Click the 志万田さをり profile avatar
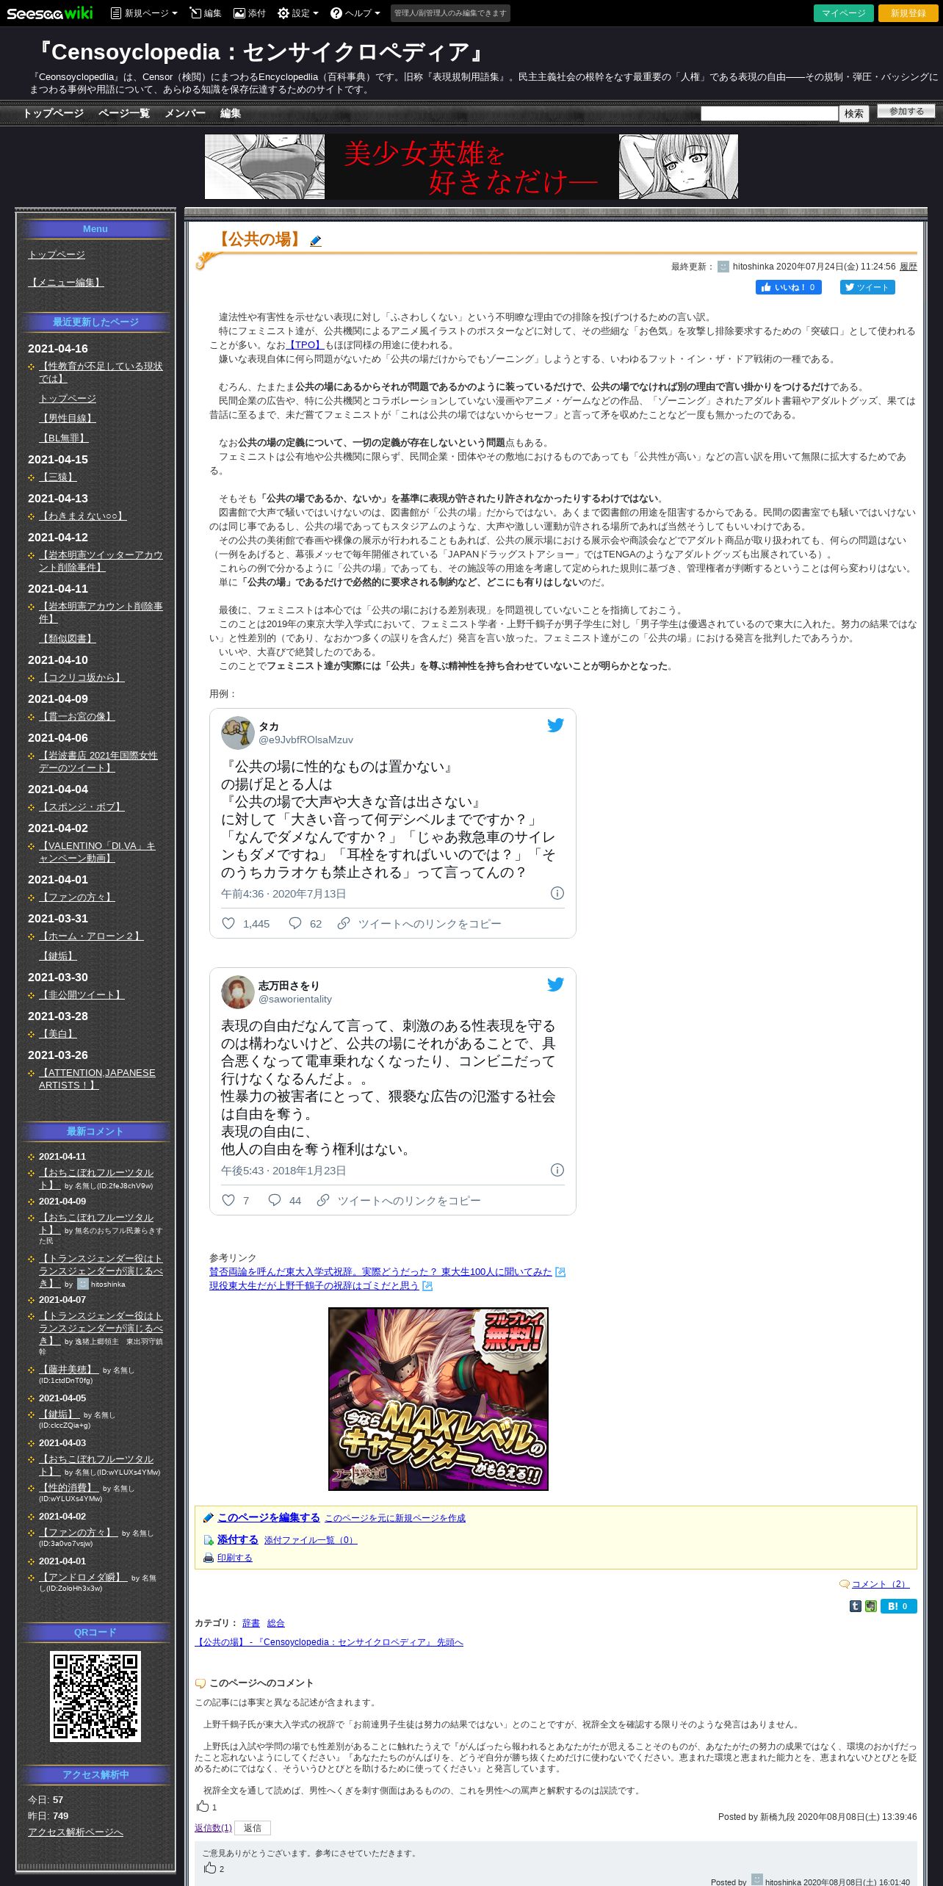The image size is (943, 1886). coord(238,991)
